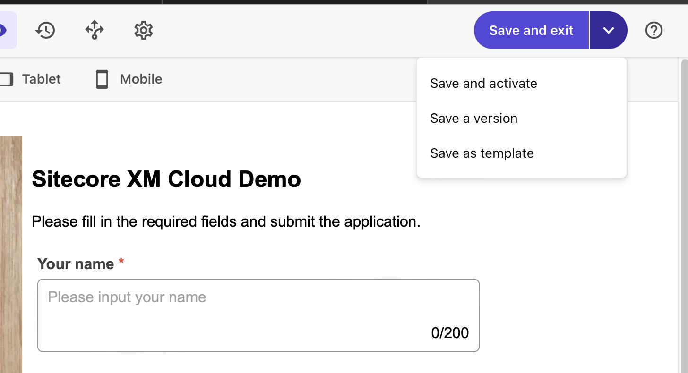Image resolution: width=688 pixels, height=373 pixels.
Task: Click the 'Please fill in the required fields' text
Action: click(x=226, y=221)
